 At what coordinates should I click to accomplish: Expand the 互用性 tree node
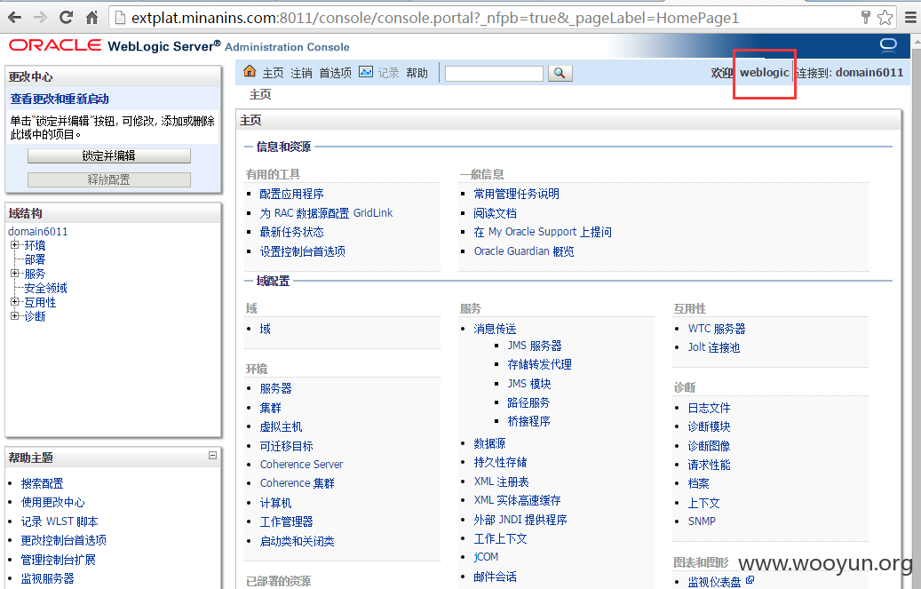[x=15, y=301]
